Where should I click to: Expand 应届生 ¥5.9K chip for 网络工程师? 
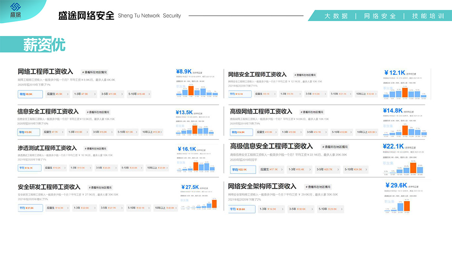coord(57,94)
